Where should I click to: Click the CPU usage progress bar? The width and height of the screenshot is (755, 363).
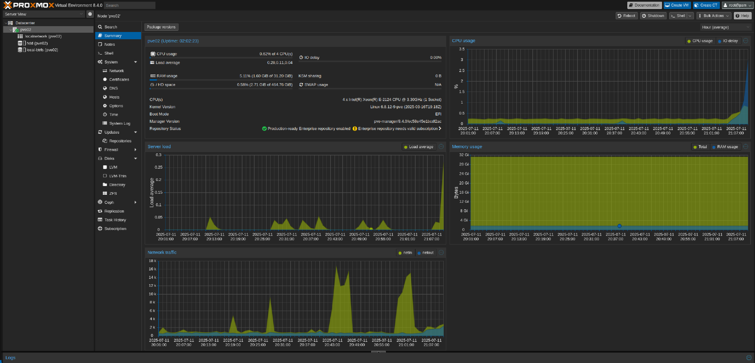pos(221,57)
